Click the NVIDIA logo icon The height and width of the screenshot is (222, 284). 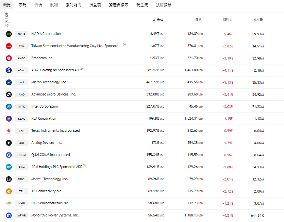[x=9, y=34]
